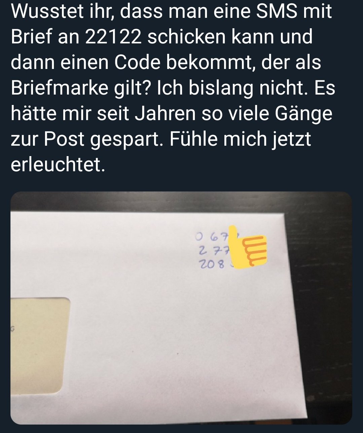Select the word Code in the tweet
Screen dimensions: 363x433
[137, 63]
